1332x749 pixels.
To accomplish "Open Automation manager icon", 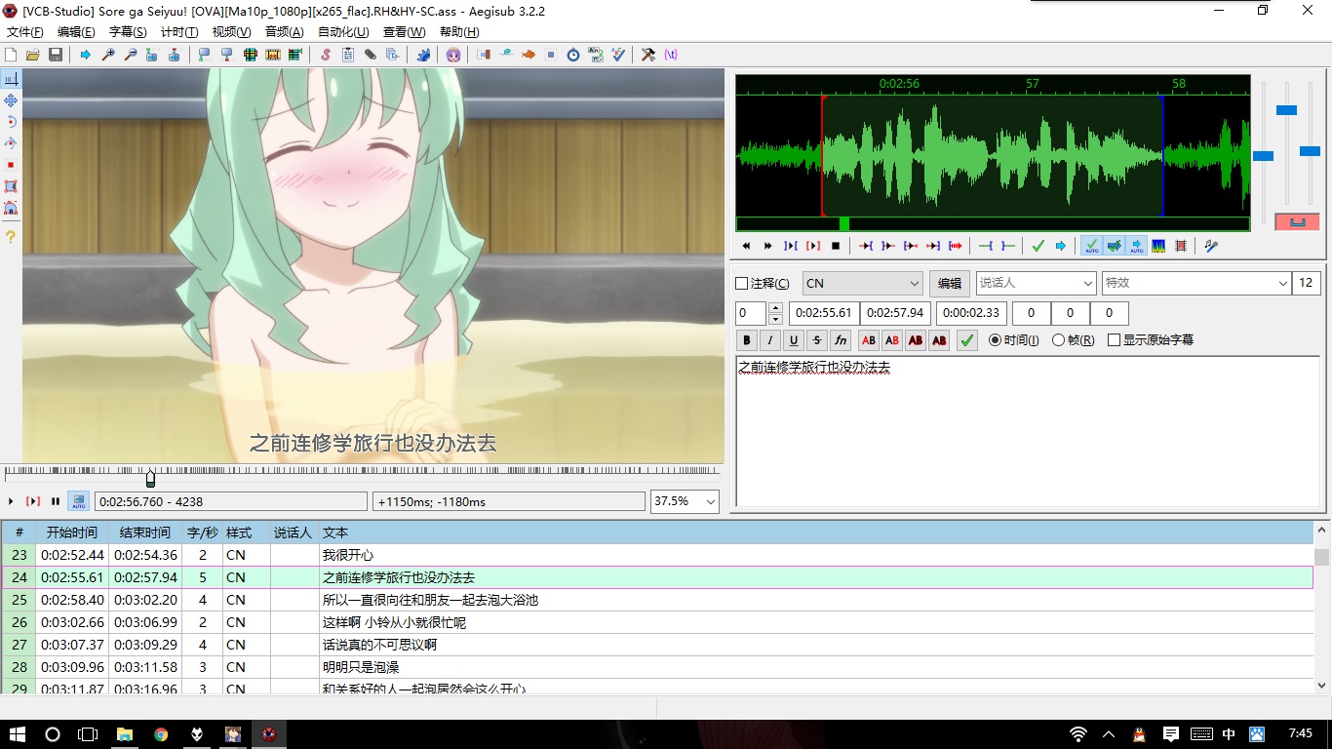I will click(424, 55).
